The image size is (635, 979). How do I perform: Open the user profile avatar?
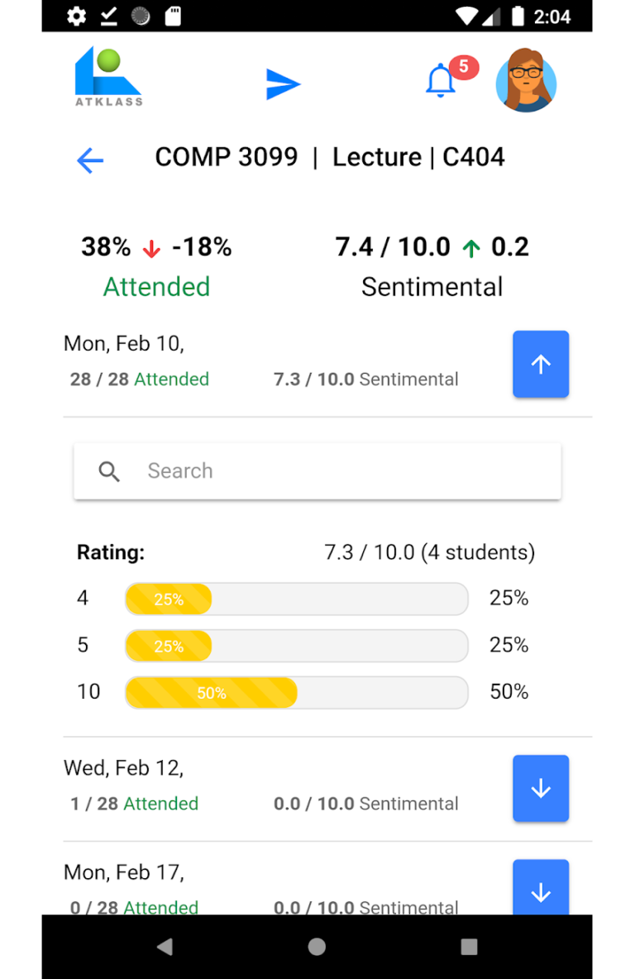coord(526,80)
